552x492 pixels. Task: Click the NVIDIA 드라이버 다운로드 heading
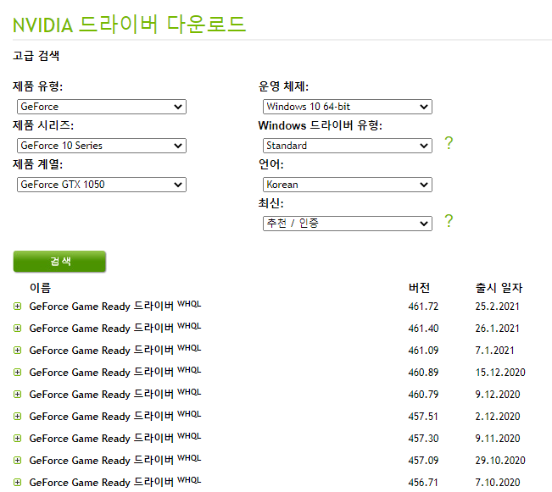click(x=129, y=25)
